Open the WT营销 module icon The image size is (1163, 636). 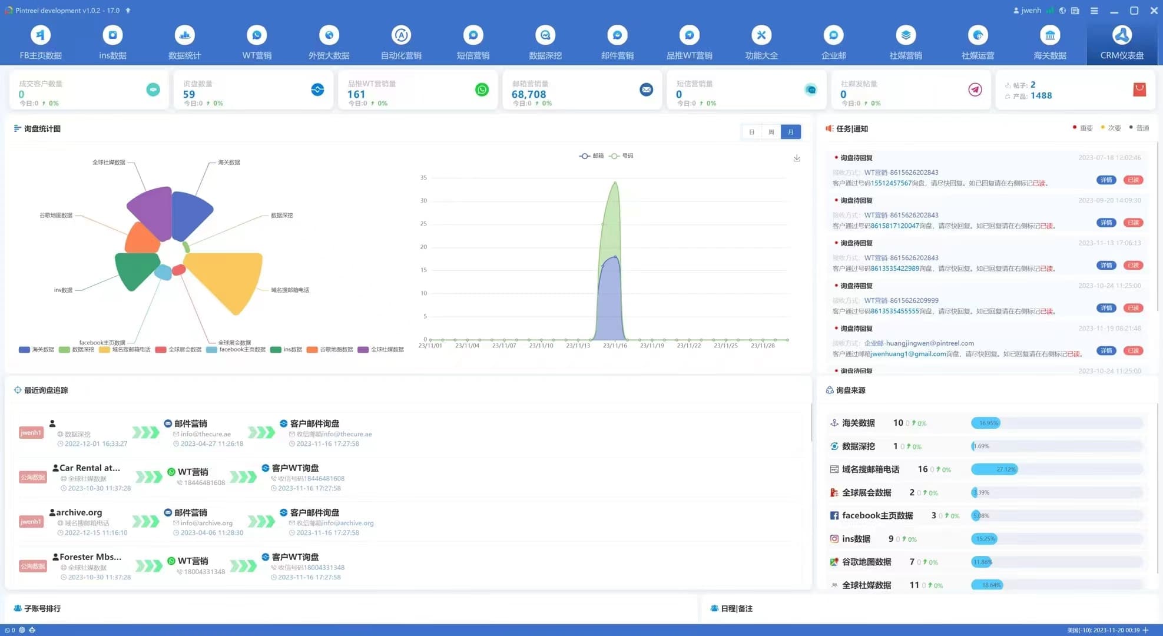coord(257,35)
